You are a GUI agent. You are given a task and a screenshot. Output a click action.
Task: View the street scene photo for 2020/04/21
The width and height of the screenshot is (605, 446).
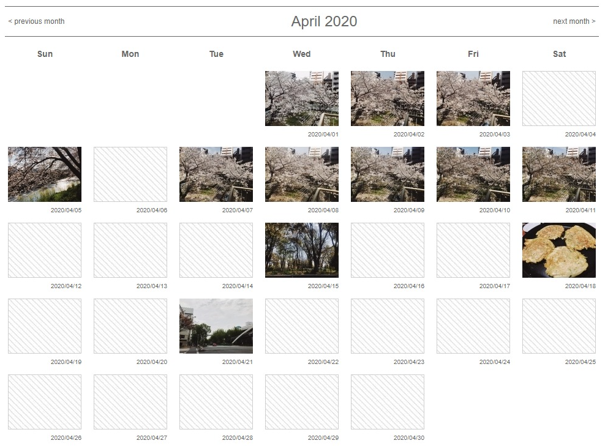click(x=216, y=326)
